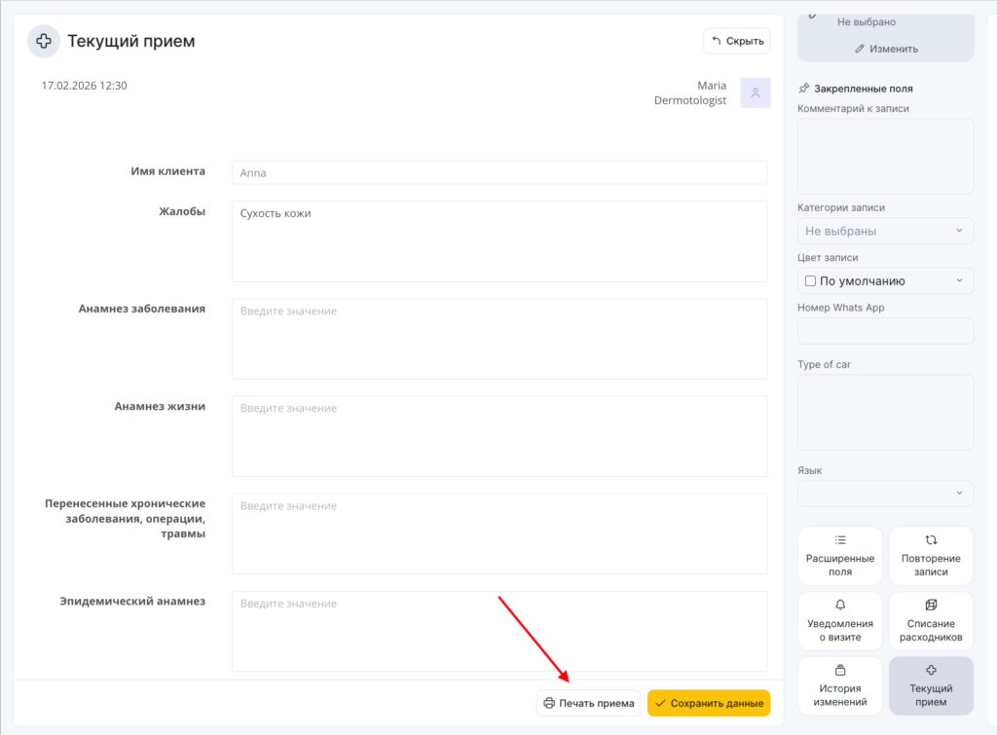Image resolution: width=997 pixels, height=735 pixels.
Task: Click the Изменить edit button
Action: tap(885, 49)
